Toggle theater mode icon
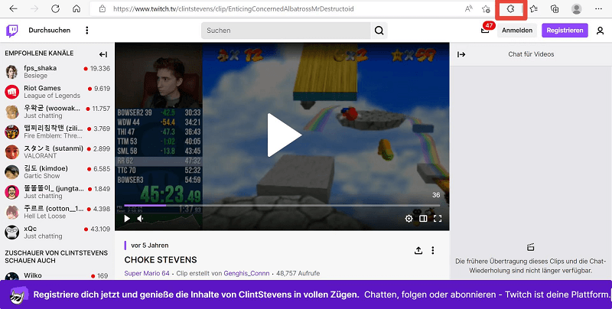Image resolution: width=612 pixels, height=309 pixels. pyautogui.click(x=423, y=219)
